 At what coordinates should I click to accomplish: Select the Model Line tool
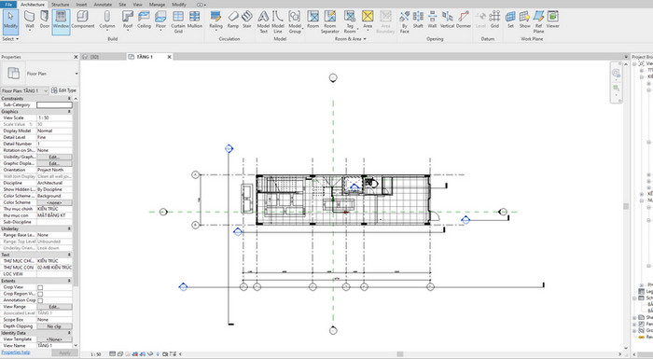coord(278,21)
